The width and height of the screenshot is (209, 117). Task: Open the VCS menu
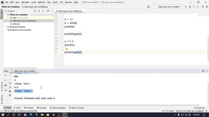(x=61, y=2)
